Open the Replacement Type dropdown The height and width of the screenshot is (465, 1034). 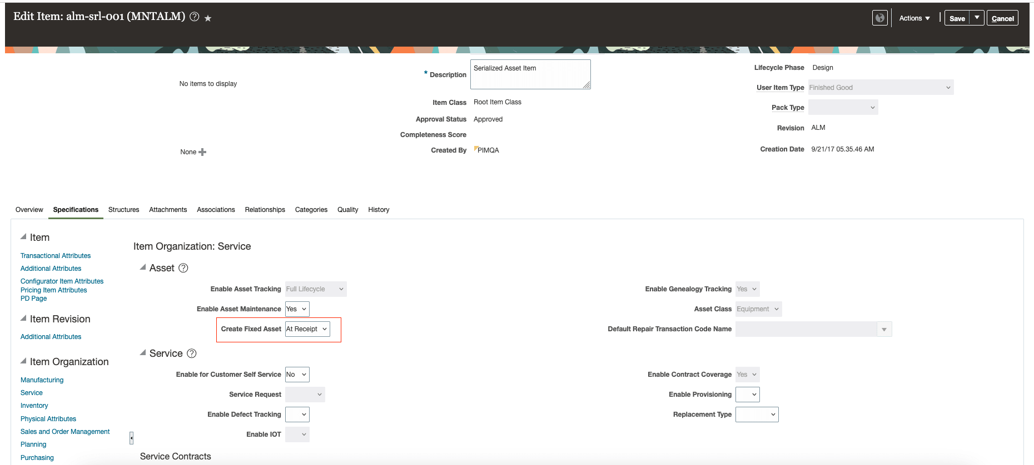tap(757, 415)
